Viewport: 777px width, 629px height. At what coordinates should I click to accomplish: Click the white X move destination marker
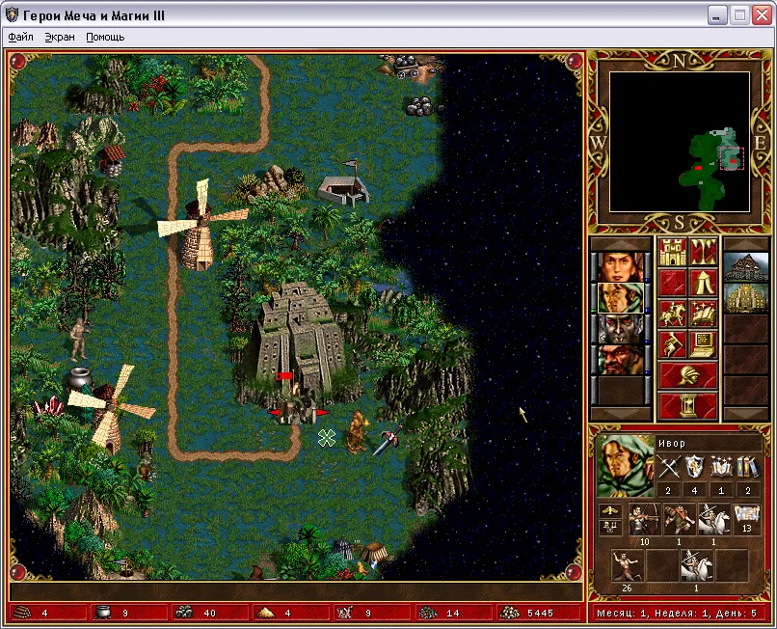click(327, 438)
